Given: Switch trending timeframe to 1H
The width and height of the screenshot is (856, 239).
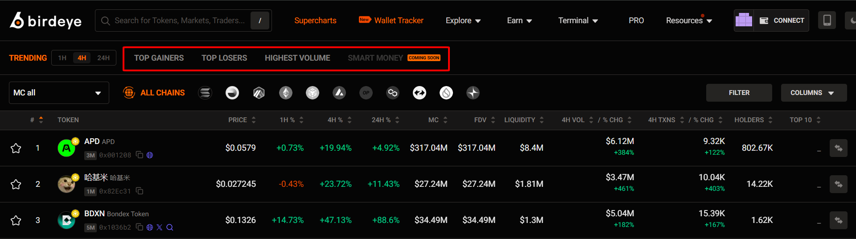Looking at the screenshot, I should pyautogui.click(x=62, y=58).
